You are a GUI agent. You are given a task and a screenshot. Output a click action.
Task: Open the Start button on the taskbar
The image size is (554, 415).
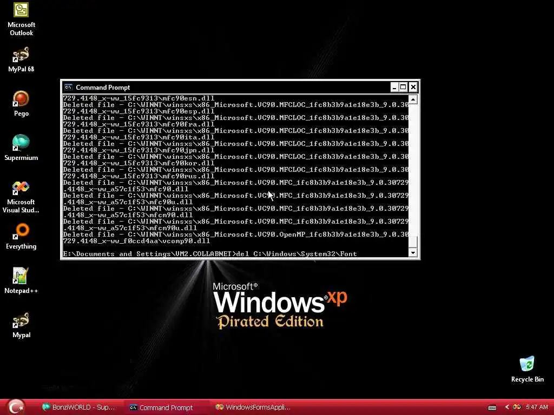(16, 407)
